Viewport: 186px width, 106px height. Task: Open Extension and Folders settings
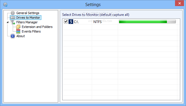[x=37, y=27]
